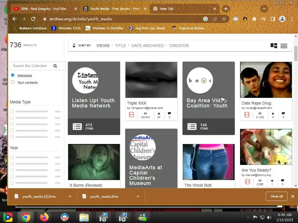Screen dimensions: 298x223
Task: Check the first Year filter checkbox
Action: (x=12, y=157)
